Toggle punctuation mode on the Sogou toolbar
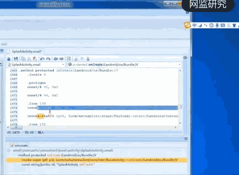 click(x=206, y=25)
